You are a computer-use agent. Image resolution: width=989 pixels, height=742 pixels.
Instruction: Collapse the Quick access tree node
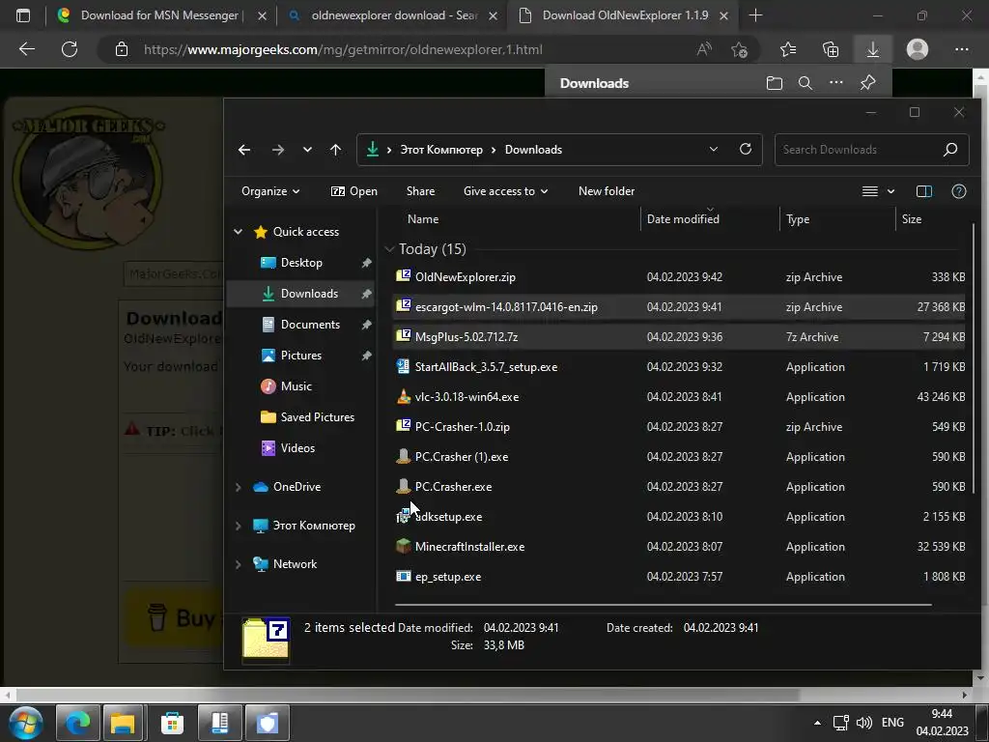tap(239, 232)
